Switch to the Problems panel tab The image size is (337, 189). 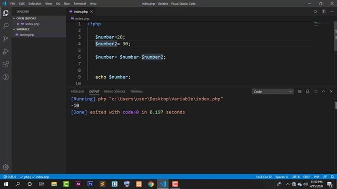coord(77,91)
